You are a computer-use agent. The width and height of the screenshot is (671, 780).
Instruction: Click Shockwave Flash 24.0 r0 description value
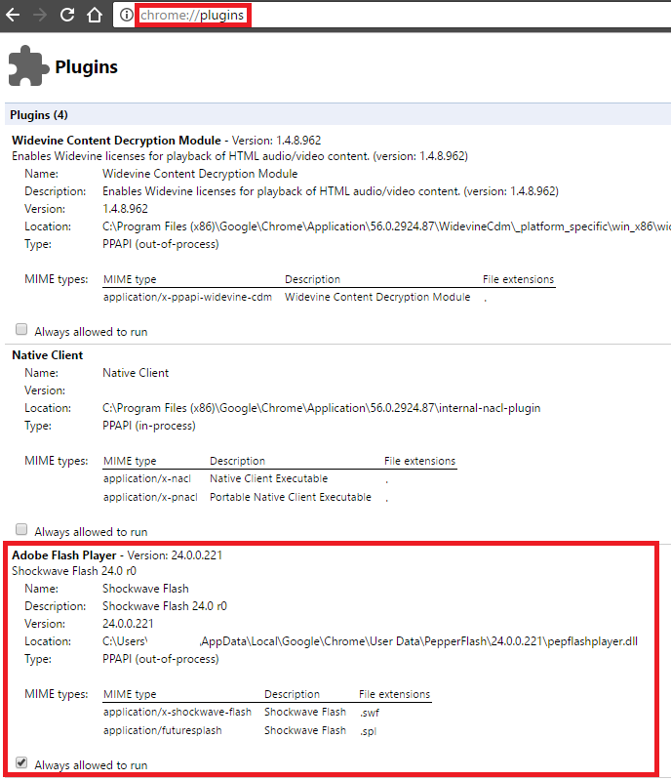[165, 606]
